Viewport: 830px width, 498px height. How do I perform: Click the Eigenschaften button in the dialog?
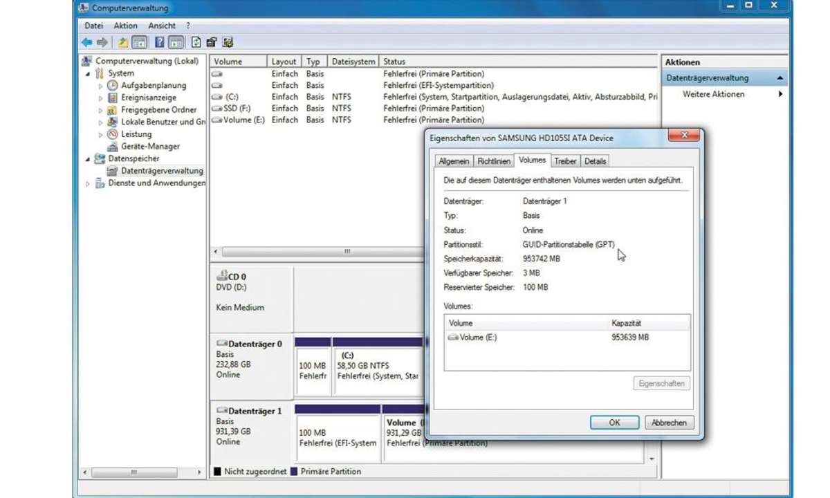click(662, 383)
